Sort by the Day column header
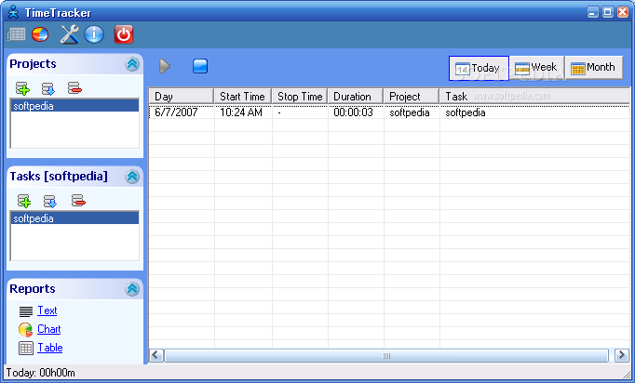The width and height of the screenshot is (635, 383). (181, 97)
